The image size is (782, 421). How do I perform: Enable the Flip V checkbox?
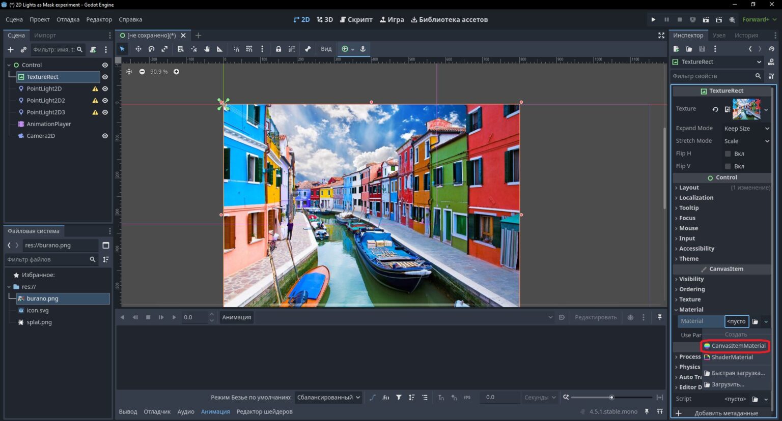[x=728, y=166]
